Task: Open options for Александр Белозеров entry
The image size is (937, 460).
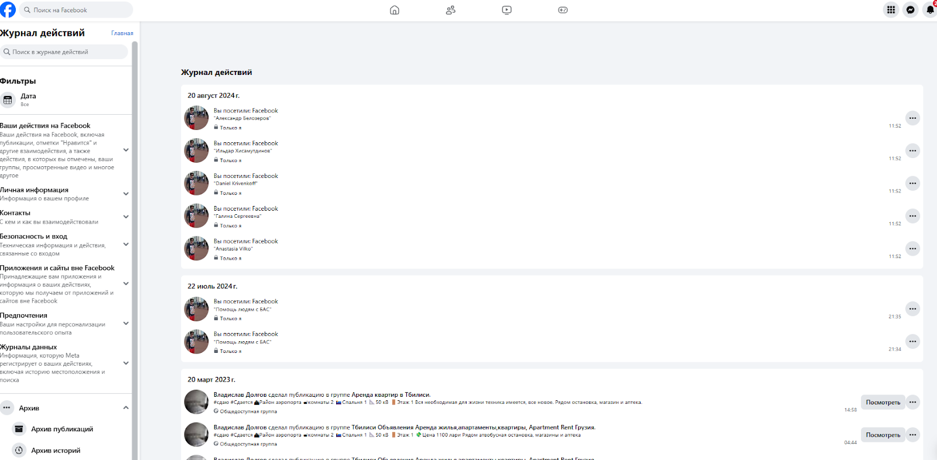Action: [912, 118]
